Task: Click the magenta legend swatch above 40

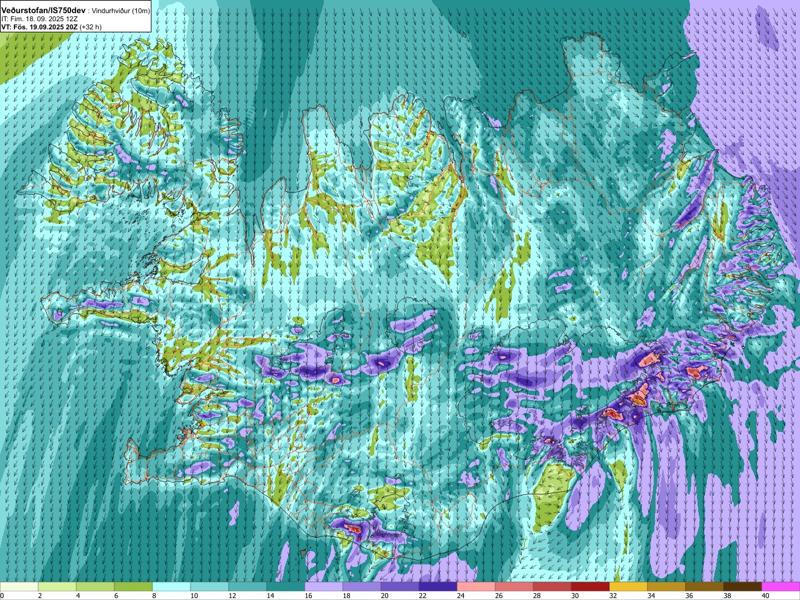Action: point(781,587)
